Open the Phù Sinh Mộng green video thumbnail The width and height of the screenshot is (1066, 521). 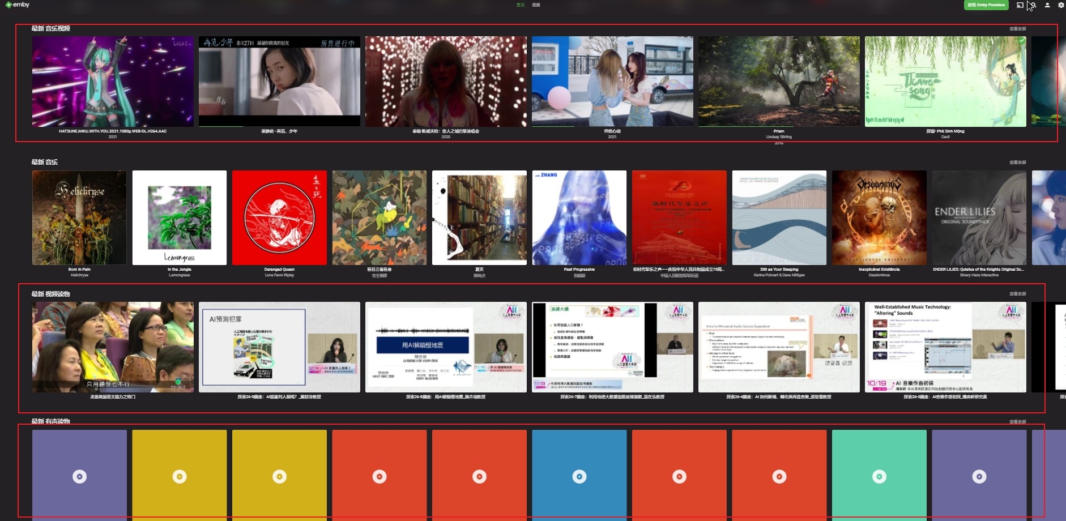tap(945, 82)
